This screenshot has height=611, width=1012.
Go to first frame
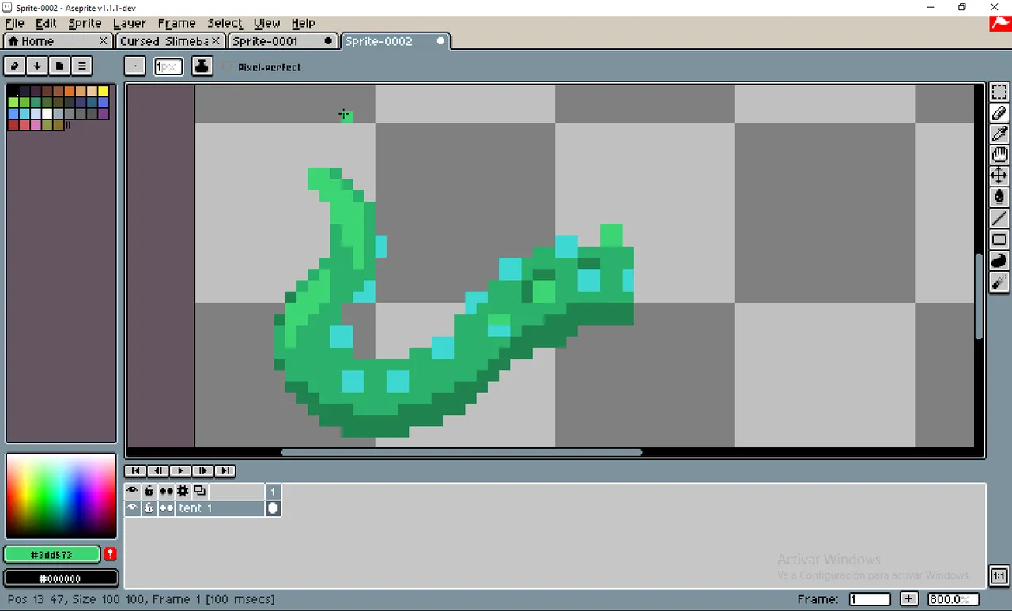tap(136, 470)
